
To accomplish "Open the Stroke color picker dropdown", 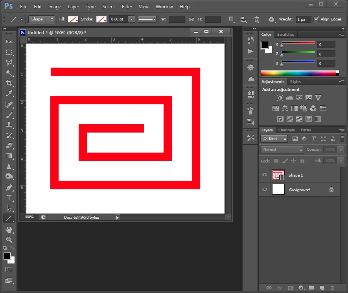I will tap(101, 19).
